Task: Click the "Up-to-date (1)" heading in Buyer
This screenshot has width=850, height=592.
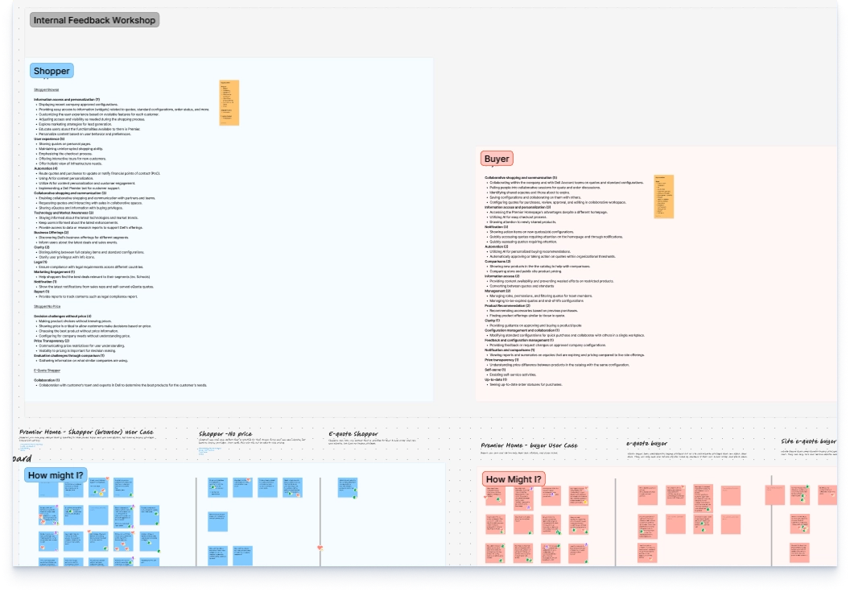Action: (x=496, y=380)
